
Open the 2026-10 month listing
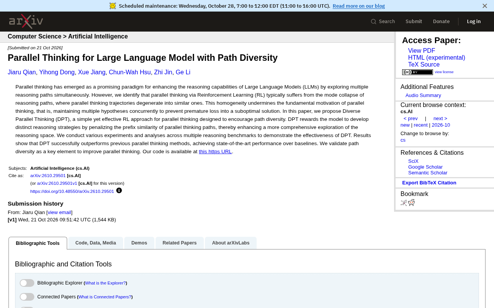click(x=441, y=125)
